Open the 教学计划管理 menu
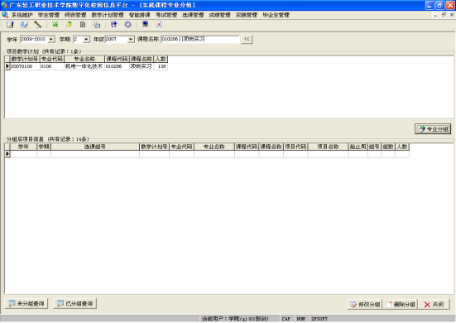Viewport: 456px width, 323px height. pyautogui.click(x=108, y=15)
